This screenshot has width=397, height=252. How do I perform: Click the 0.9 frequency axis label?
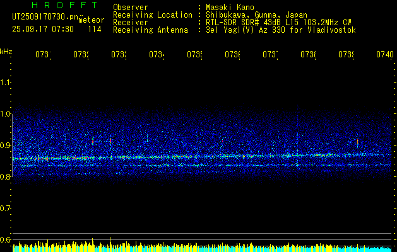pyautogui.click(x=5, y=145)
